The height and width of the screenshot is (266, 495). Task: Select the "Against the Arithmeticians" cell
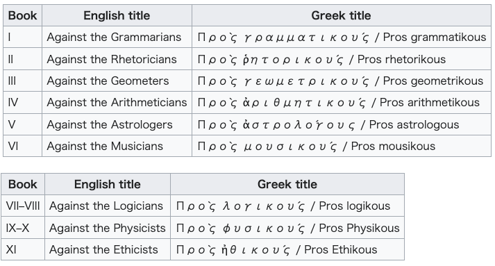point(117,102)
